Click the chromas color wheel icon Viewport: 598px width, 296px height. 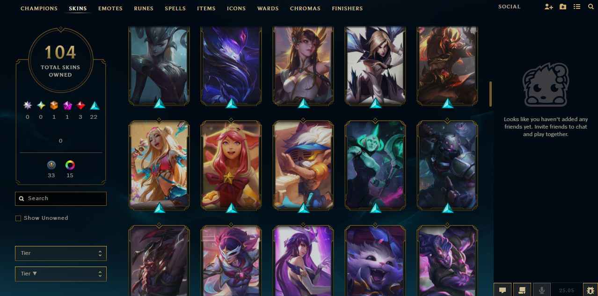click(x=70, y=165)
